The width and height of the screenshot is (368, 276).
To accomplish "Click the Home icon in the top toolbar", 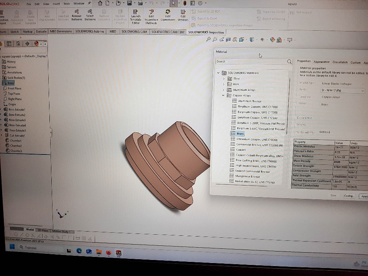I will pyautogui.click(x=100, y=3).
